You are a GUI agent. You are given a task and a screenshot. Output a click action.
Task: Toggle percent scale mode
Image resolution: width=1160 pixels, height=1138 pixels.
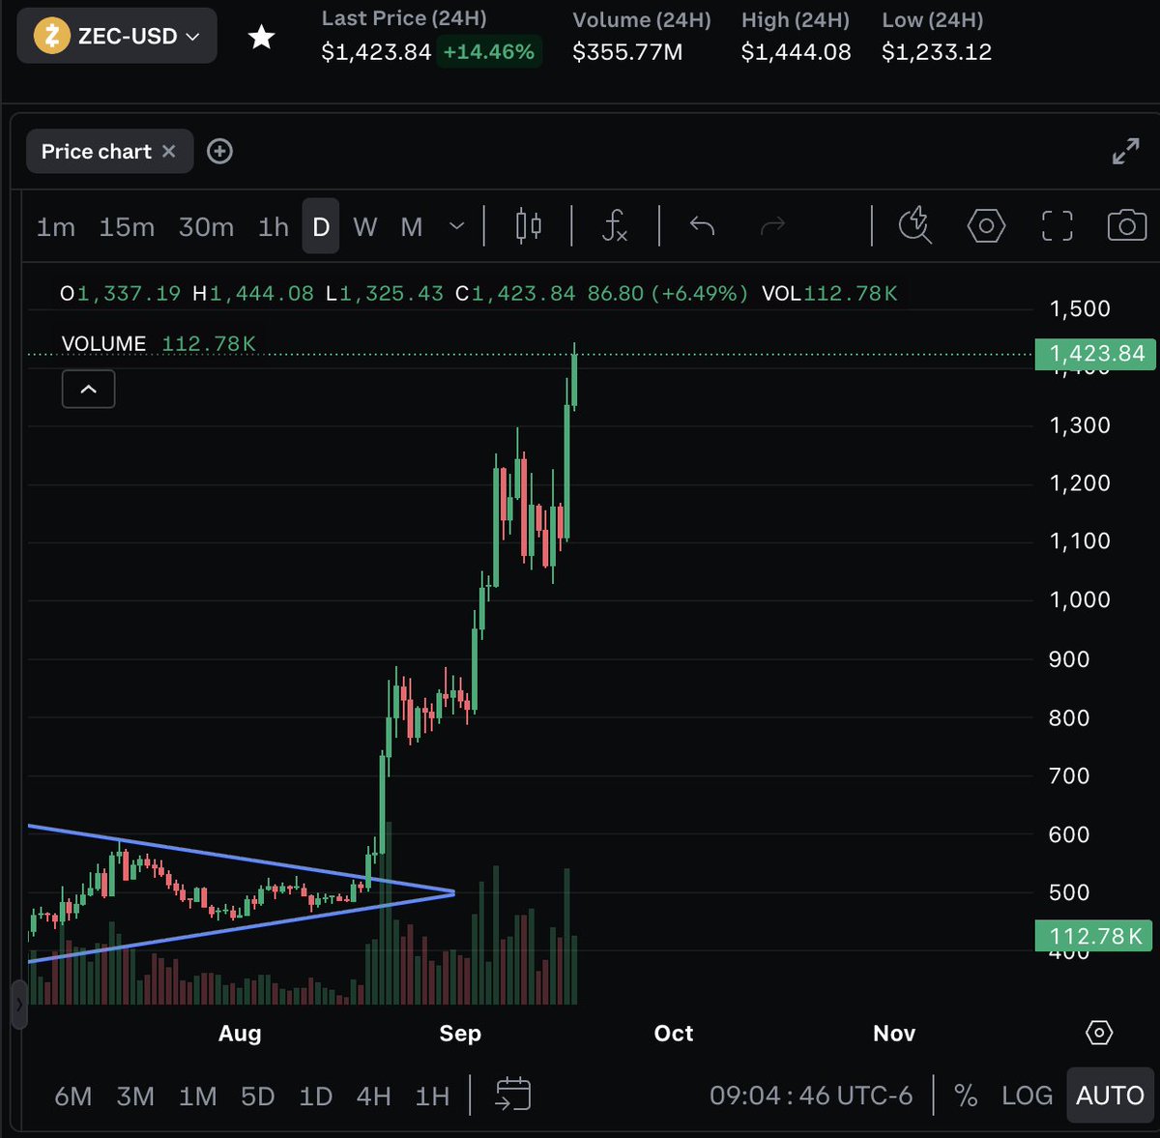click(x=965, y=1095)
